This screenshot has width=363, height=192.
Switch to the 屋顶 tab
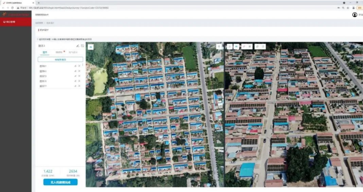[45, 53]
